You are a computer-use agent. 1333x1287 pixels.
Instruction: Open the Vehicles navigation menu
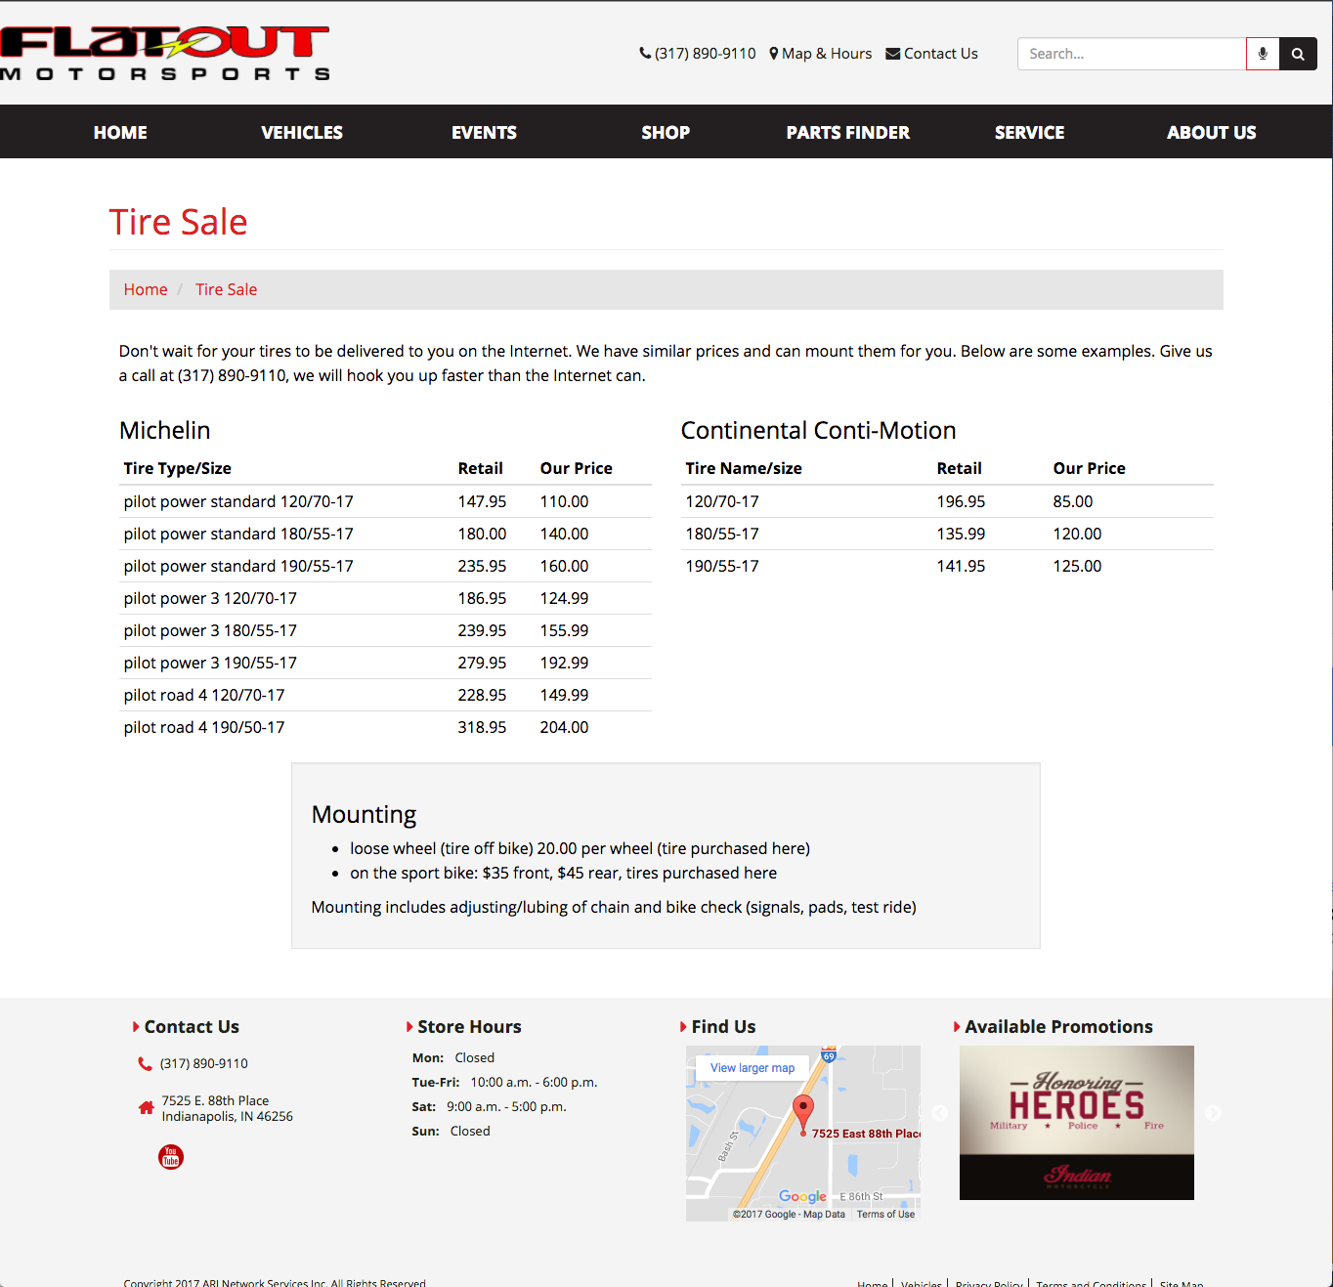302,132
